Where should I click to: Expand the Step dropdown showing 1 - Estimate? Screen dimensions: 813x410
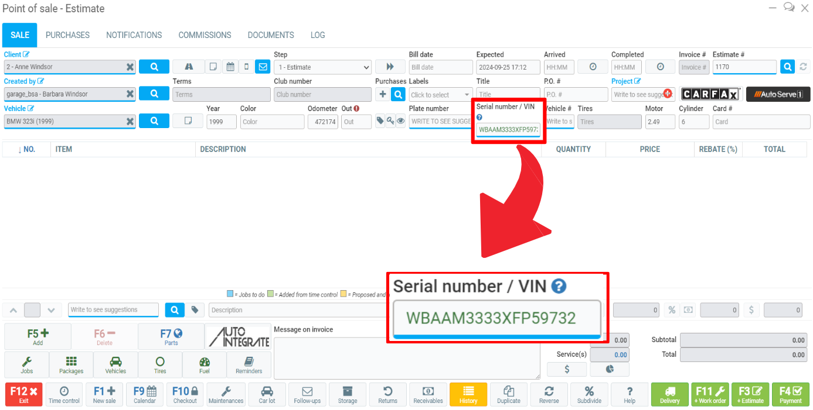pos(322,67)
